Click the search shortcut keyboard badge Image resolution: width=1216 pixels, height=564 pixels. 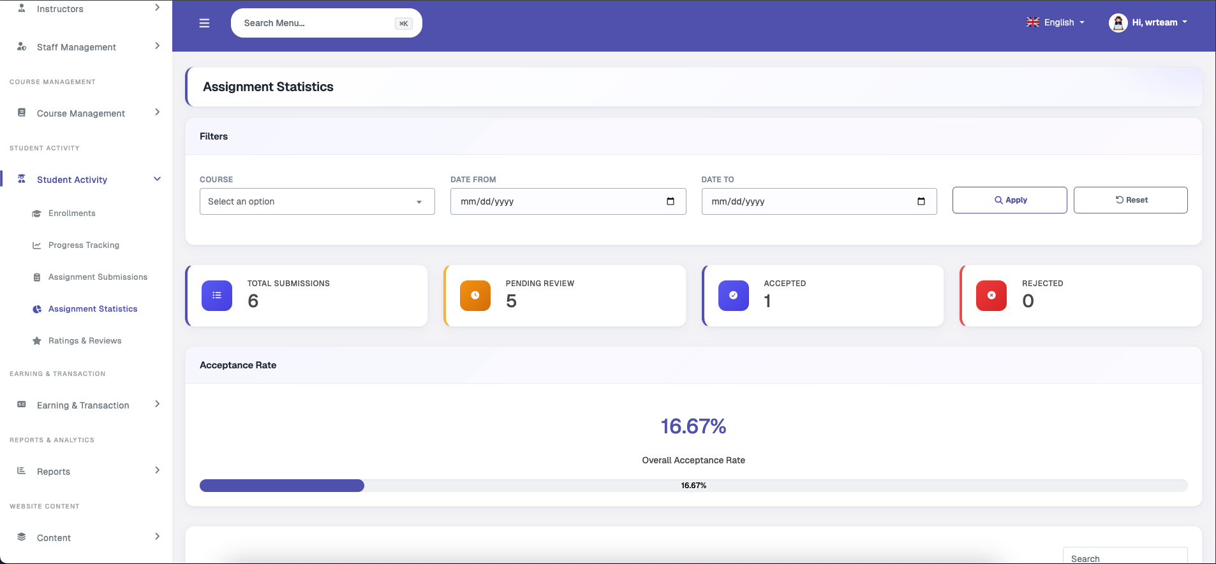tap(404, 24)
